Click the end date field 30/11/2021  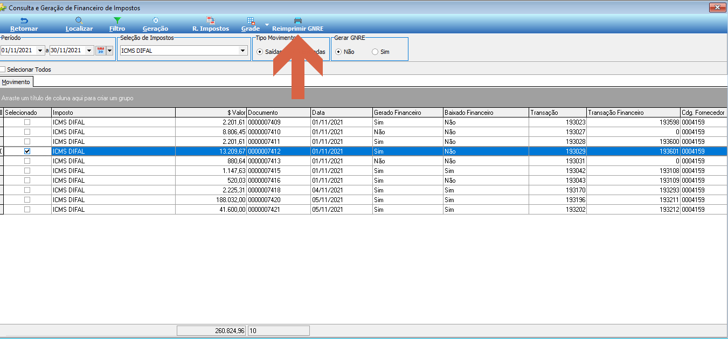tap(67, 51)
